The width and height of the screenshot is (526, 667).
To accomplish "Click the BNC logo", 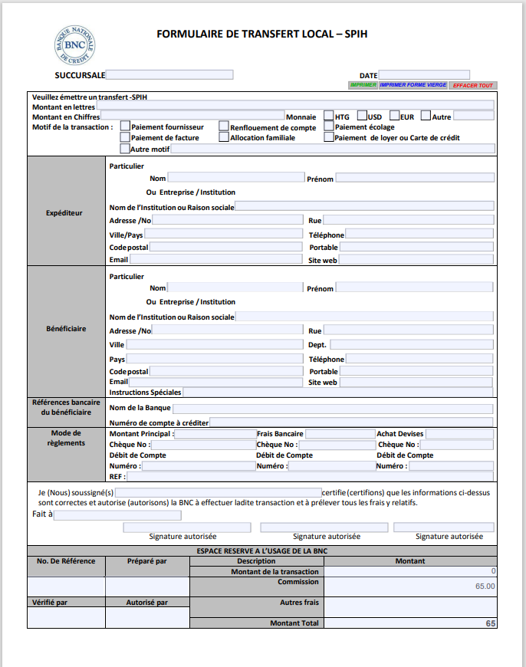I will coord(75,45).
